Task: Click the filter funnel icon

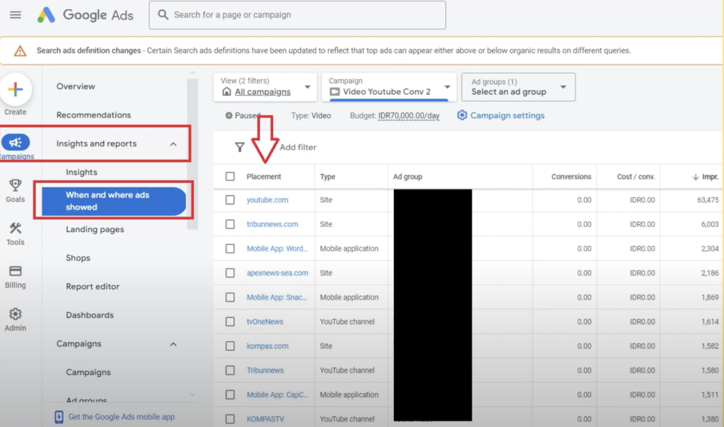Action: pos(240,147)
